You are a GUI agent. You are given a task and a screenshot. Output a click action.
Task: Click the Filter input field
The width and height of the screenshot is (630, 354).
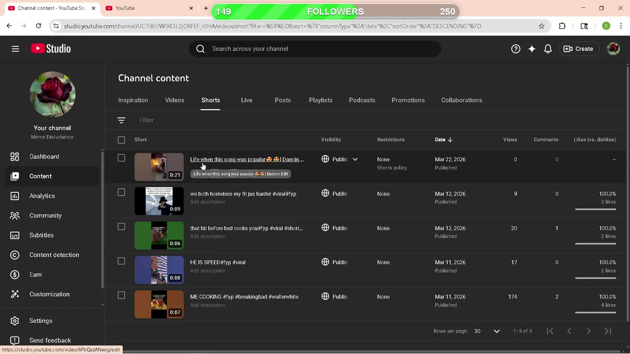[x=146, y=120]
